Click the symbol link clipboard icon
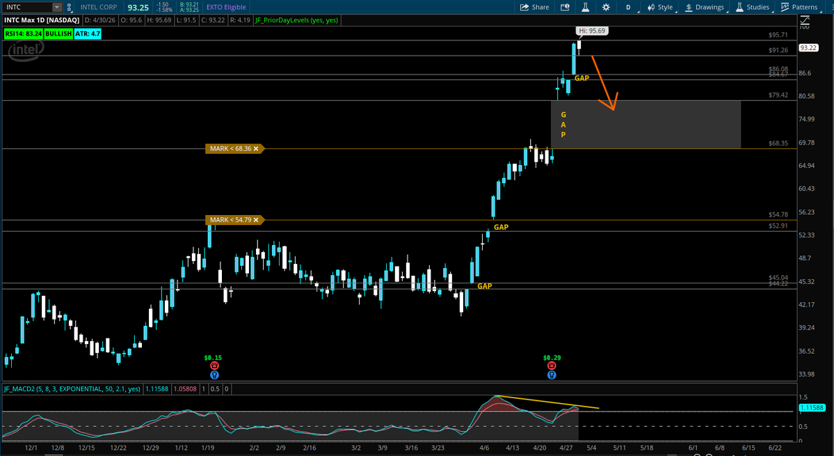Image resolution: width=834 pixels, height=456 pixels. (x=69, y=8)
